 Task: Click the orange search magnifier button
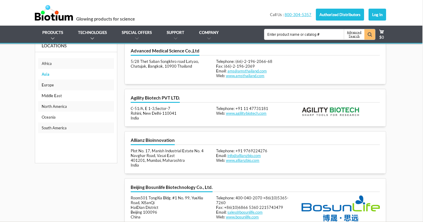(370, 34)
